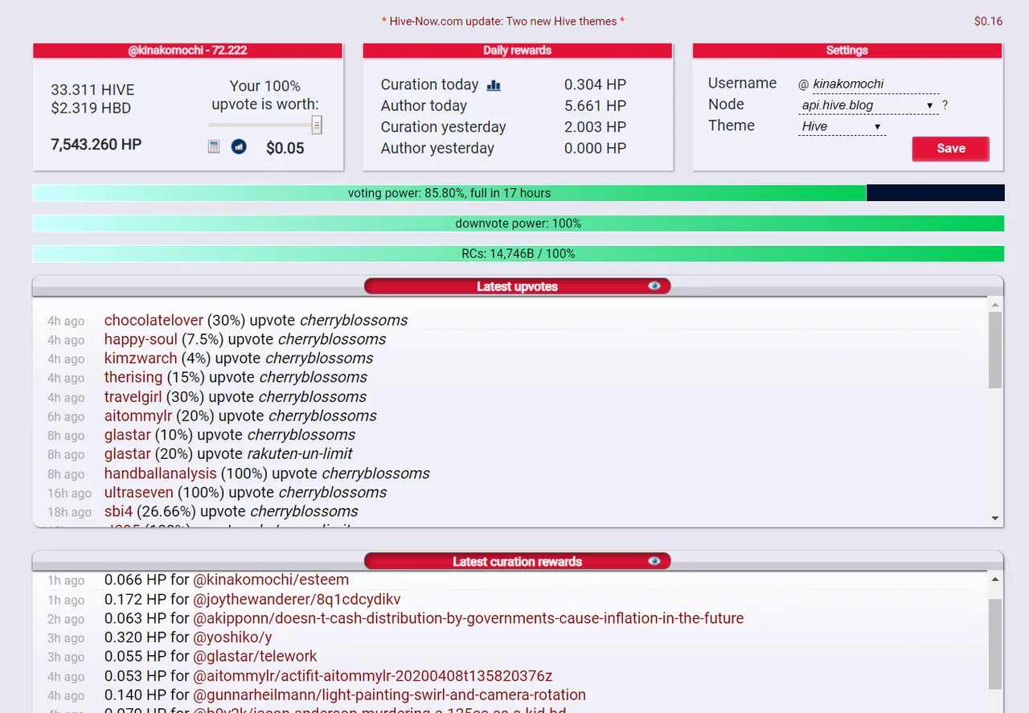The image size is (1029, 713).
Task: Open the @gunnarheilmann light-painting post link
Action: click(x=389, y=695)
